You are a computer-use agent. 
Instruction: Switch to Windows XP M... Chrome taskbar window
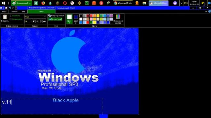123,3
